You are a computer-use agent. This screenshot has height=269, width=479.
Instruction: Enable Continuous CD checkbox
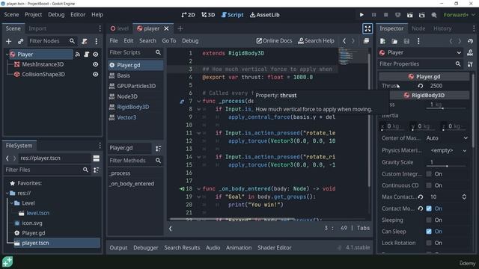click(429, 185)
